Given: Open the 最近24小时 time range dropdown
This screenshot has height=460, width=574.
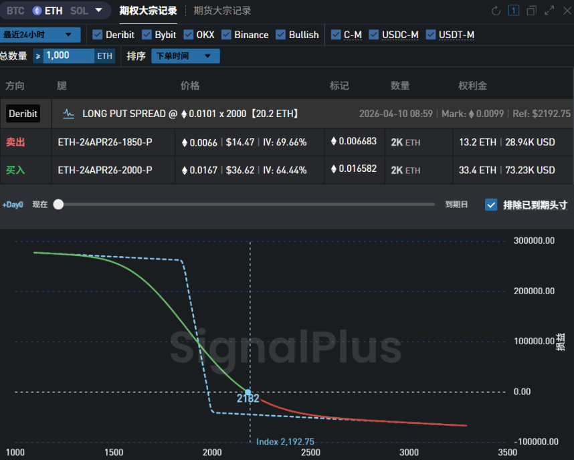Looking at the screenshot, I should 40,34.
